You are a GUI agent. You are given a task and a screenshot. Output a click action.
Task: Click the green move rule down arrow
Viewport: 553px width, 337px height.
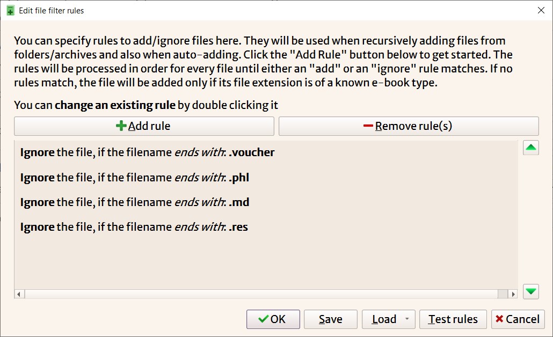tap(531, 291)
